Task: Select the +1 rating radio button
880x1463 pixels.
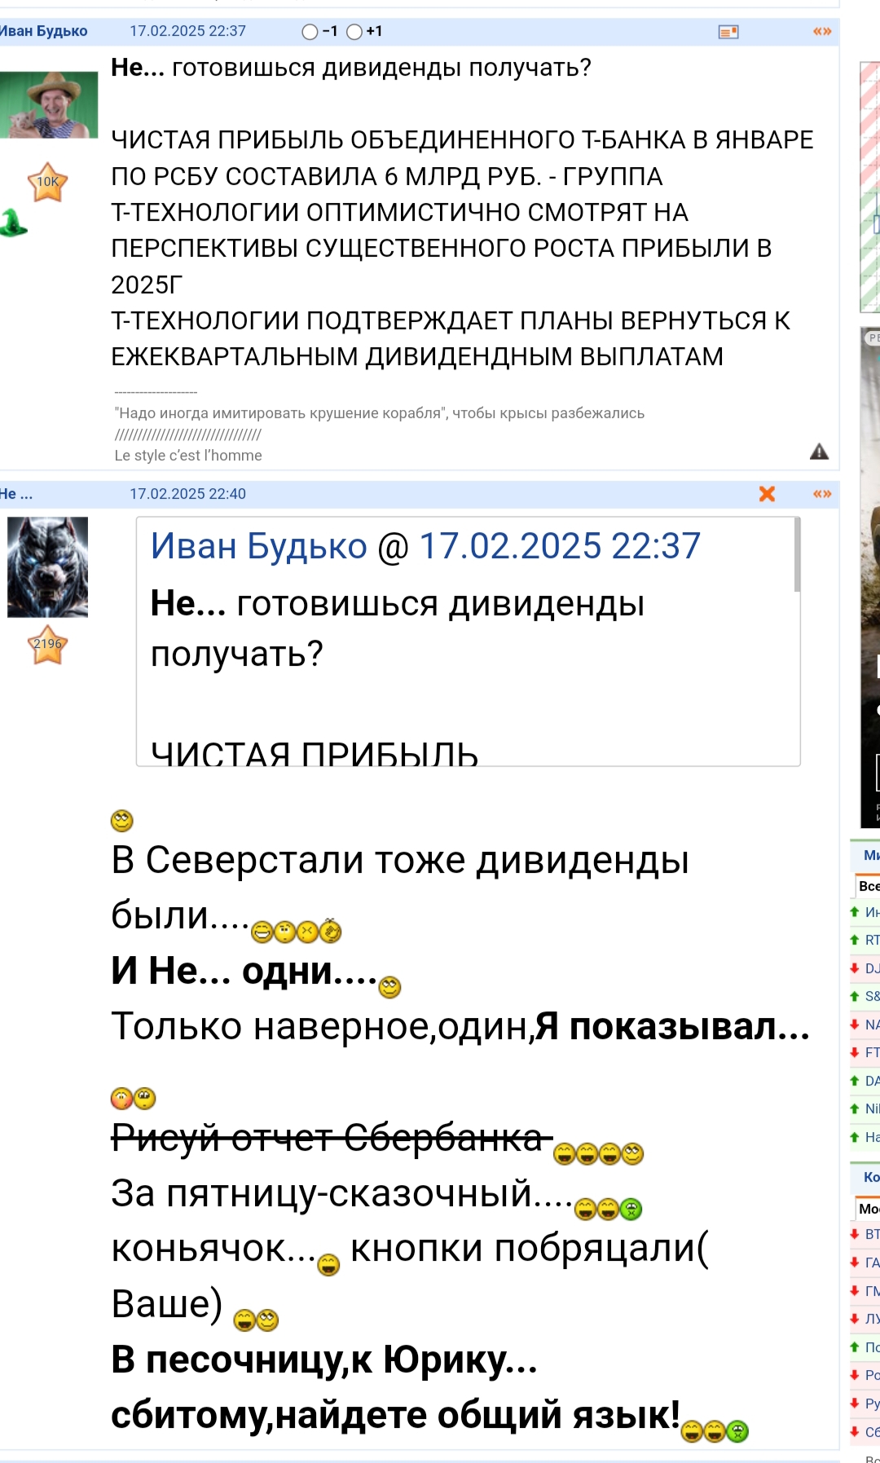Action: click(354, 32)
